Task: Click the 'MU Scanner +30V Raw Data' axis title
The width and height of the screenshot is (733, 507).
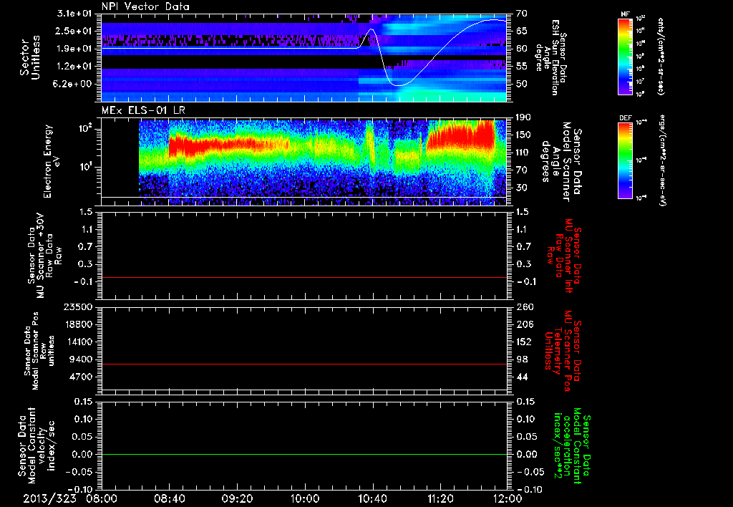Action: 44,256
